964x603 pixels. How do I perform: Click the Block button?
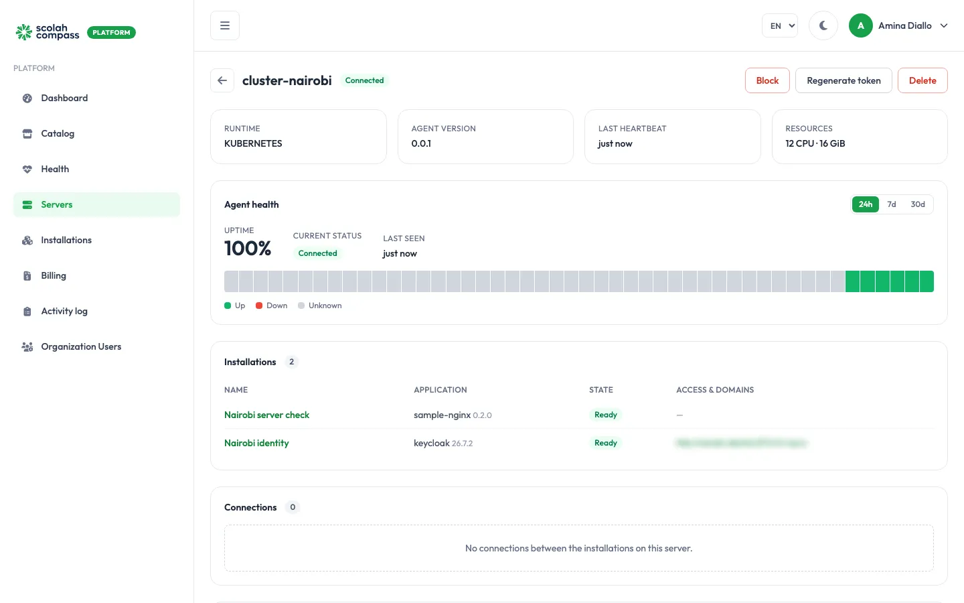pos(767,80)
